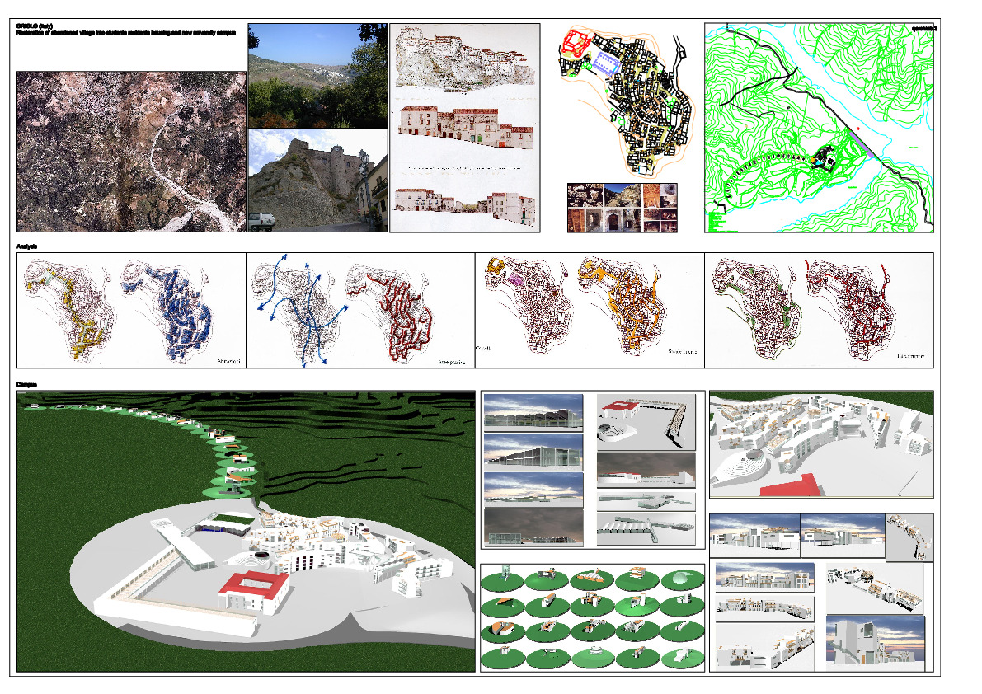Open the second glass pavilion sky render

pos(533,452)
